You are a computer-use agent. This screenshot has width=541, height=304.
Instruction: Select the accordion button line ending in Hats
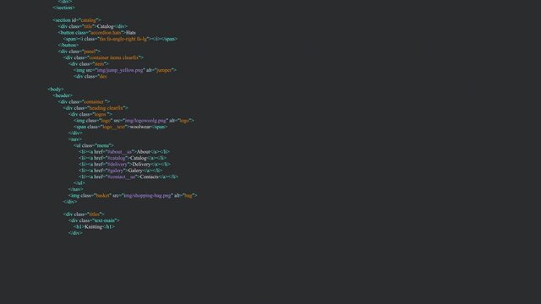[96, 32]
